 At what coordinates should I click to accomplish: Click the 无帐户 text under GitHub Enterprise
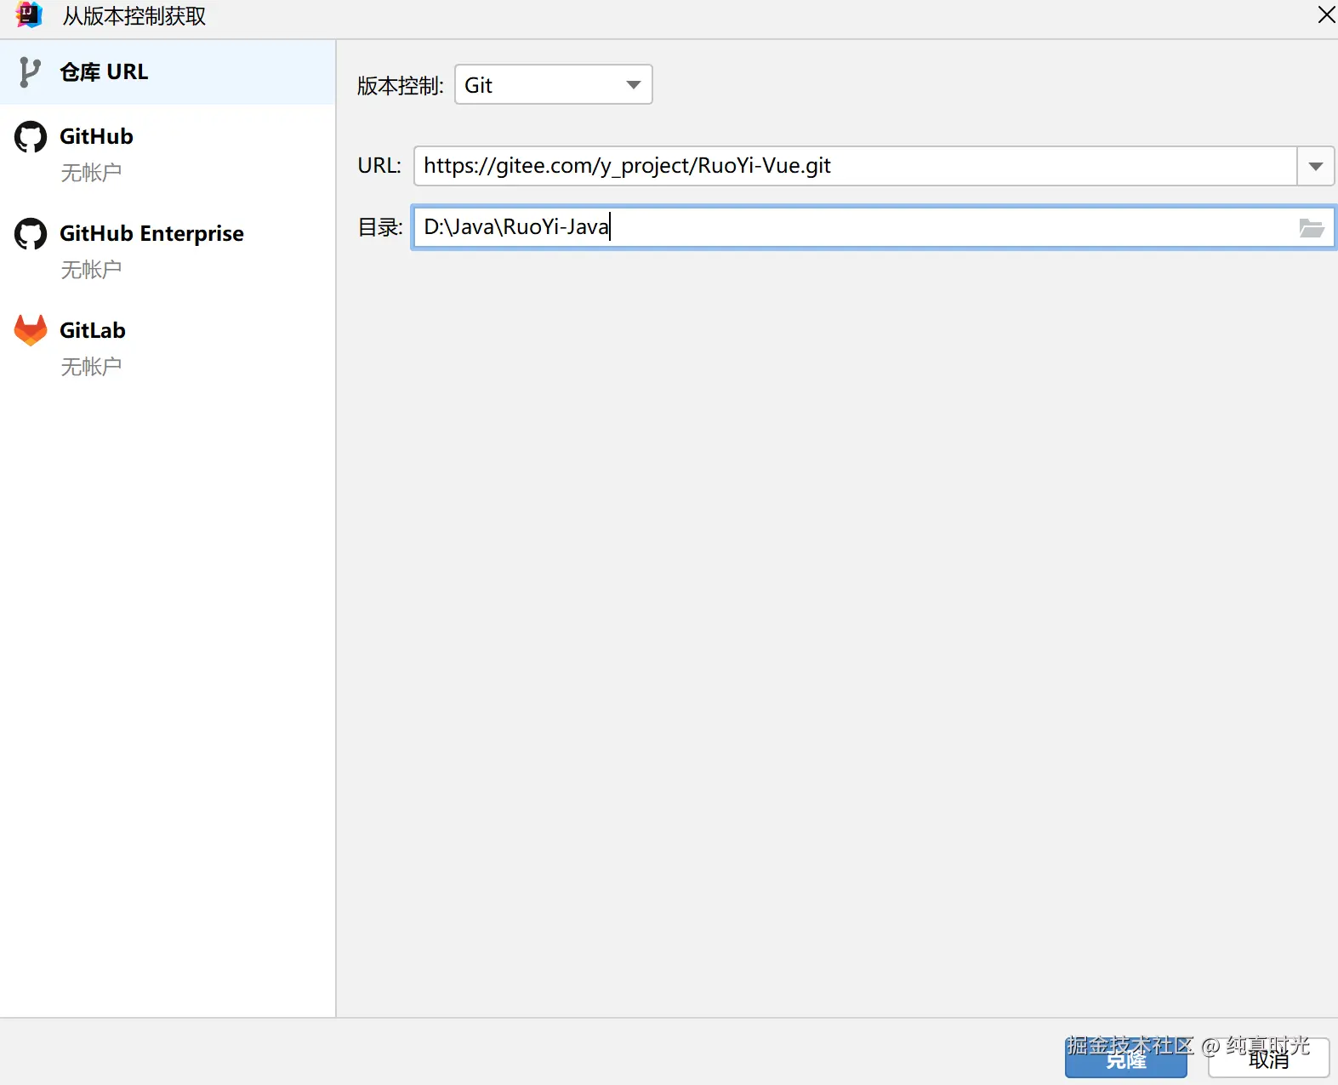(x=91, y=270)
